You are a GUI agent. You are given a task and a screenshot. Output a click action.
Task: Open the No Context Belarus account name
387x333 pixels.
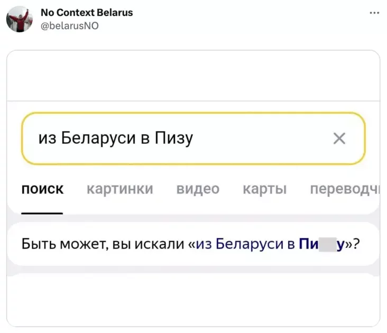coord(87,12)
